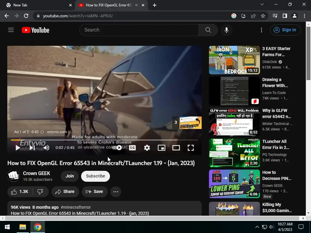This screenshot has width=311, height=233.
Task: Open the OinkOink channel name
Action: pos(270,62)
